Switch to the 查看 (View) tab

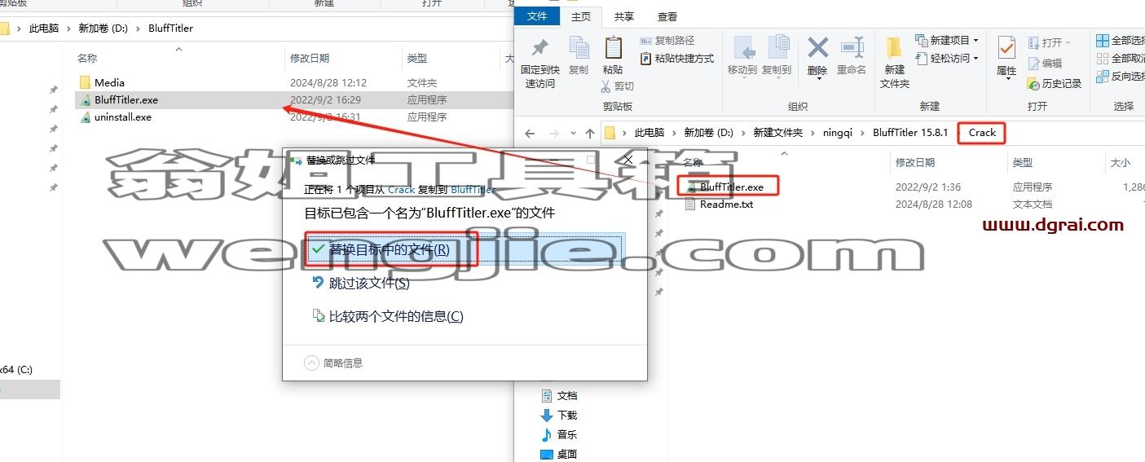point(667,16)
